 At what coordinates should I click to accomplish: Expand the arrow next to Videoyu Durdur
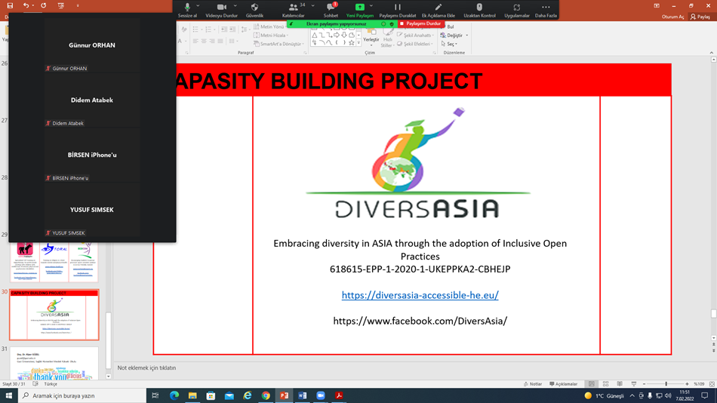point(235,6)
